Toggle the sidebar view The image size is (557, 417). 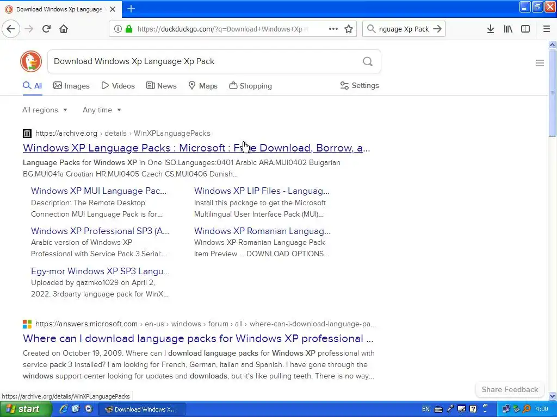tap(525, 29)
